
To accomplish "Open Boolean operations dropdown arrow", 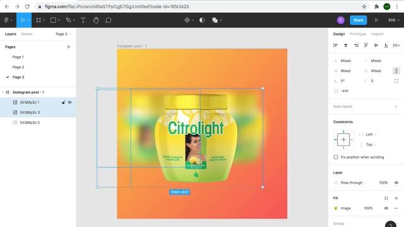I will coord(220,20).
